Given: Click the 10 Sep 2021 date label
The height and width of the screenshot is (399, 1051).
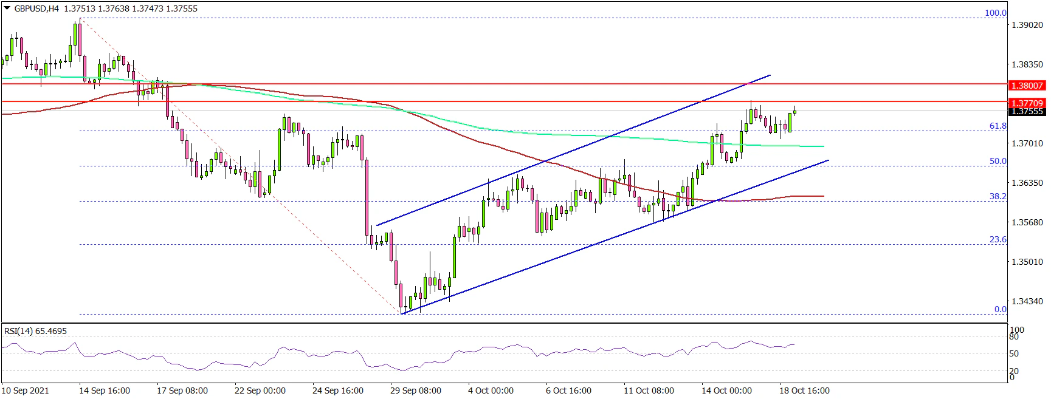Looking at the screenshot, I should [26, 390].
